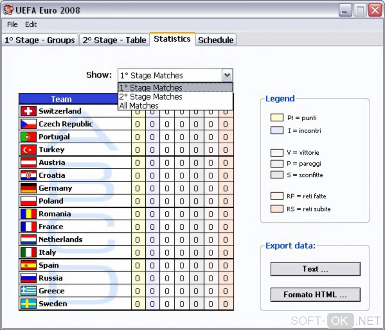Click the UEFA Euro 2008 app icon
Viewport: 385px width, 330px height.
tap(8, 10)
